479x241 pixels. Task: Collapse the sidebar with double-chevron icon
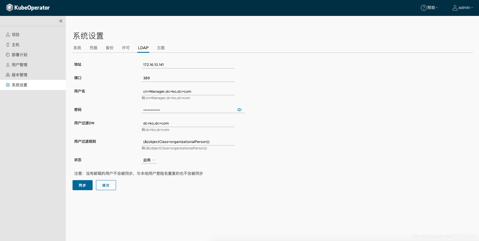pos(61,21)
